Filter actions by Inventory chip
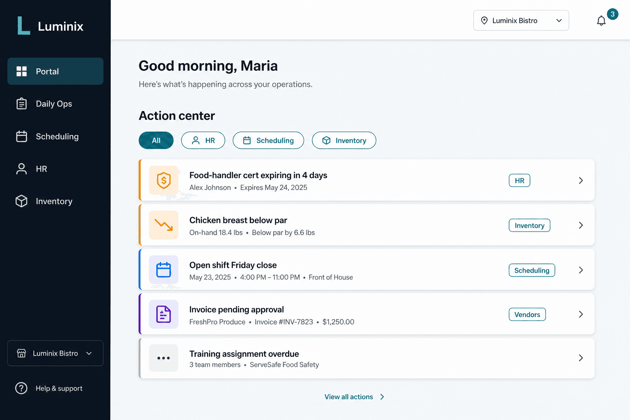This screenshot has height=420, width=630. point(344,140)
